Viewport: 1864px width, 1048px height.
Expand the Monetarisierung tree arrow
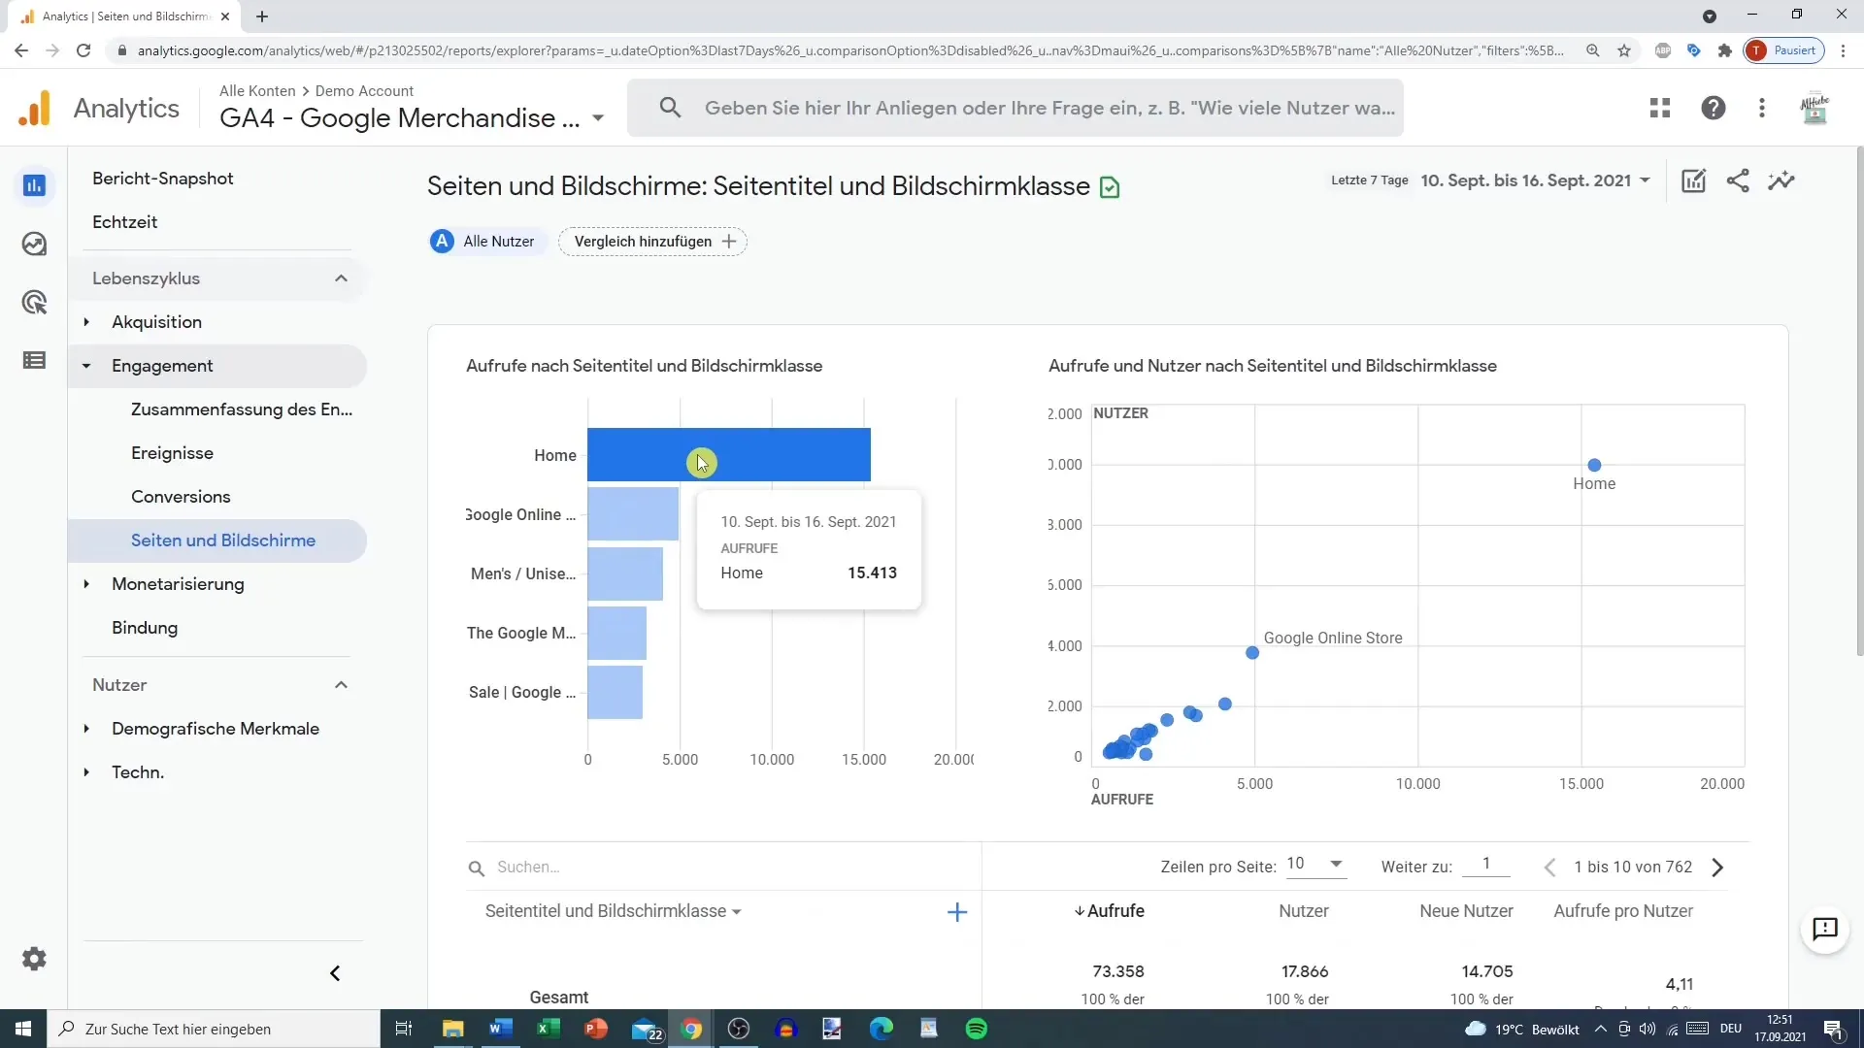[x=86, y=584]
